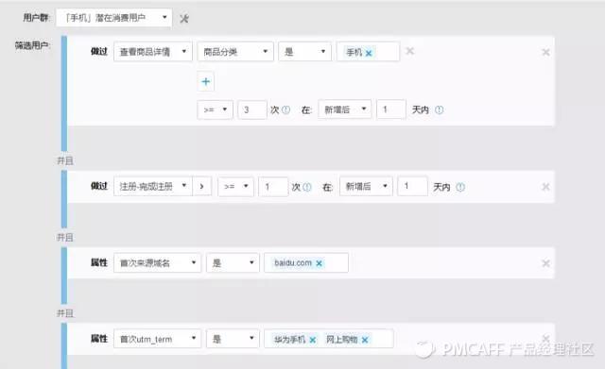Click the info icon after 天内 in the 注册 rule
The width and height of the screenshot is (605, 369).
(x=460, y=187)
